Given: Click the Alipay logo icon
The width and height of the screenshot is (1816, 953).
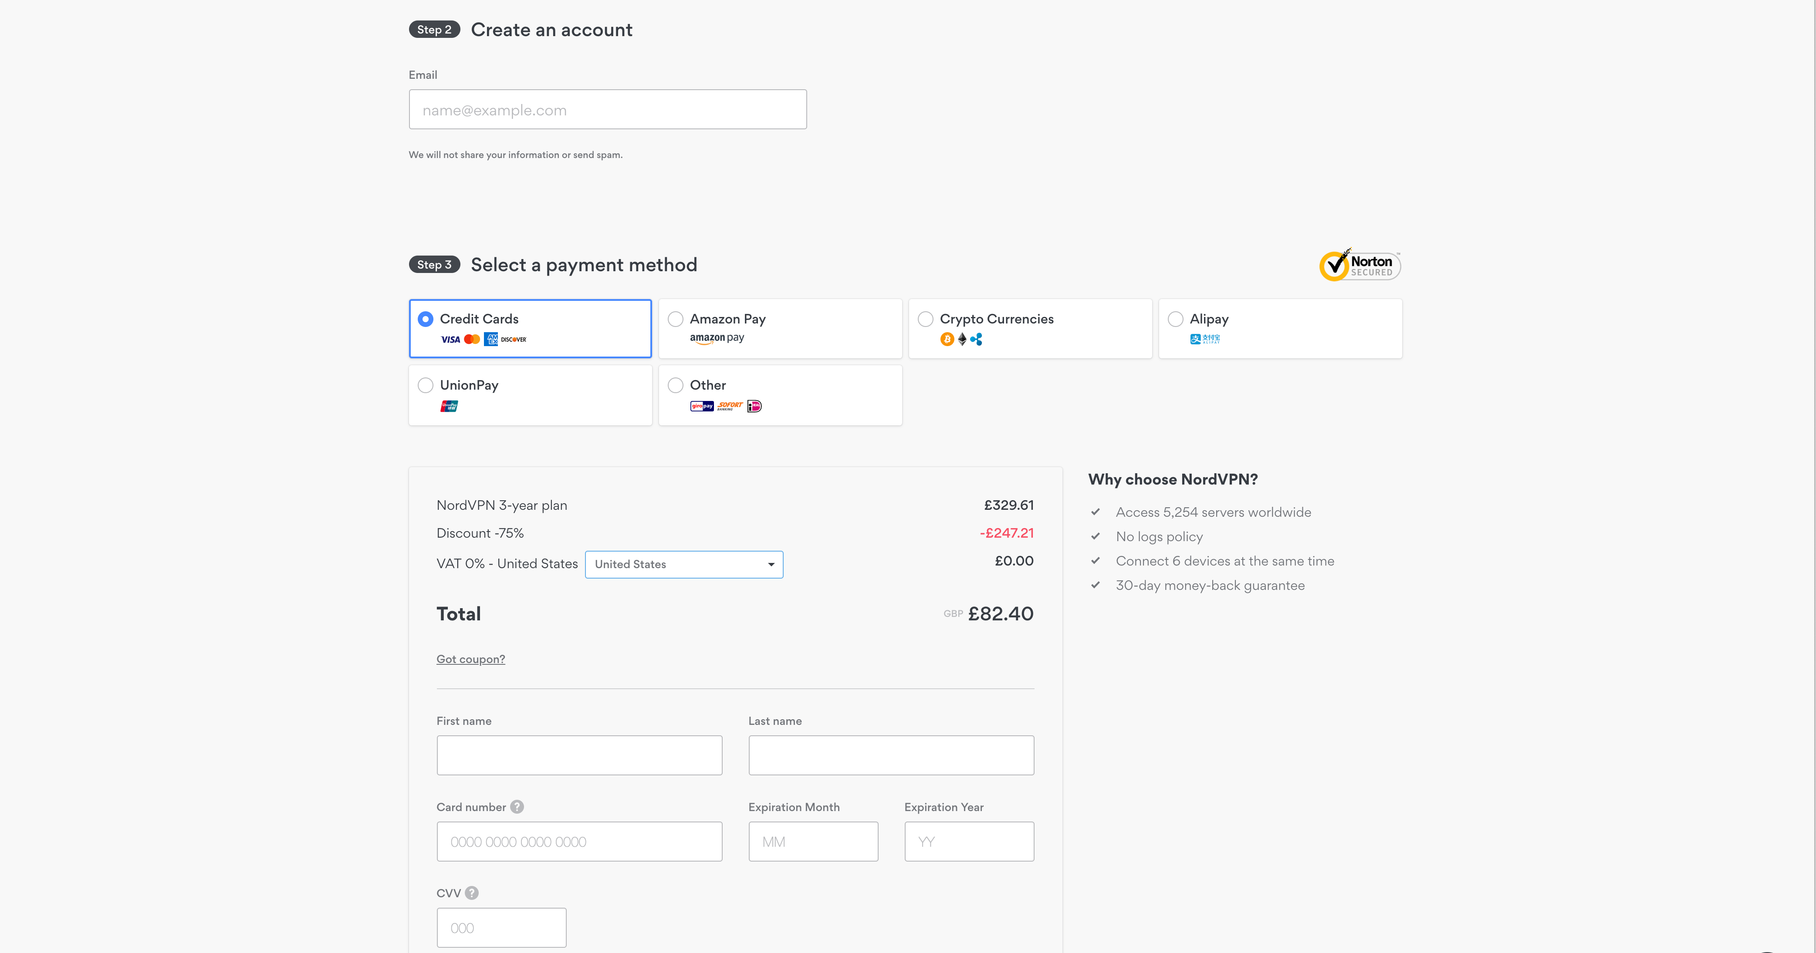Looking at the screenshot, I should pos(1205,339).
